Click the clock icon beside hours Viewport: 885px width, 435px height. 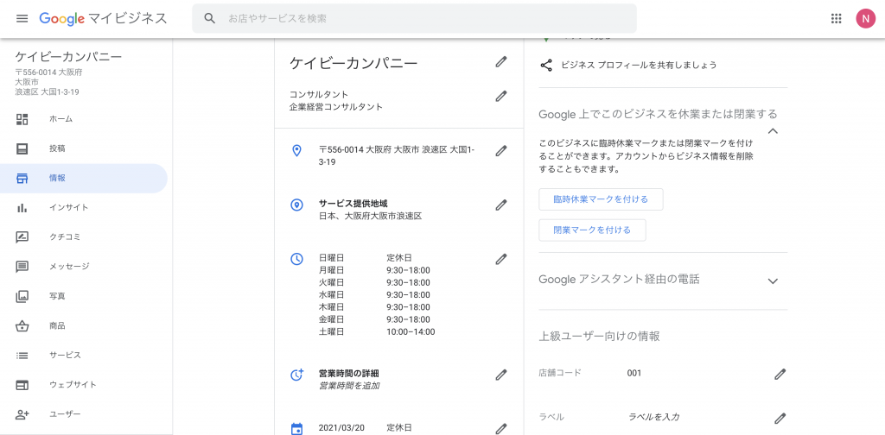296,259
